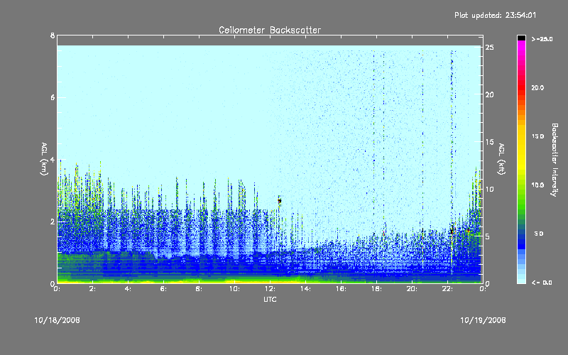The image size is (568, 355).
Task: Click the '2:' UTC hour tick label
Action: point(92,289)
